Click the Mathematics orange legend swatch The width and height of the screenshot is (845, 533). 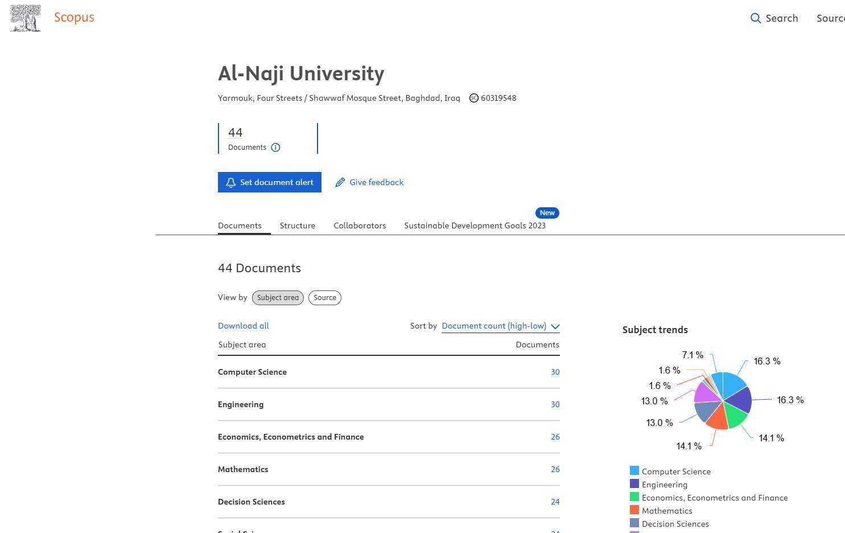tap(634, 510)
